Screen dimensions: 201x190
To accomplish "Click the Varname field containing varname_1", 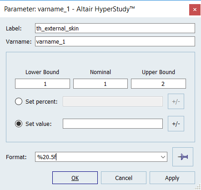I will (x=115, y=41).
